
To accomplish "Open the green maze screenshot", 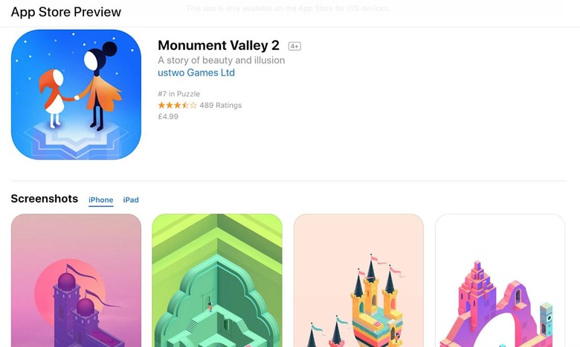I will [x=217, y=280].
